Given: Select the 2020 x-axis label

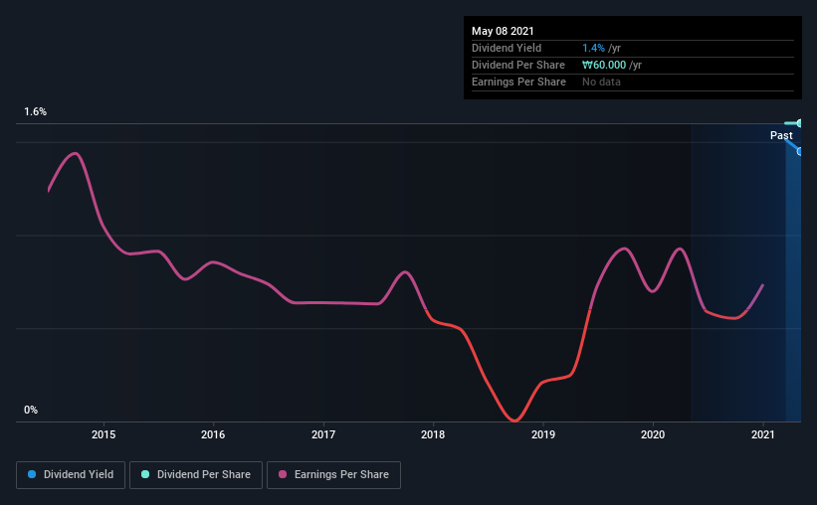Looking at the screenshot, I should click(653, 434).
